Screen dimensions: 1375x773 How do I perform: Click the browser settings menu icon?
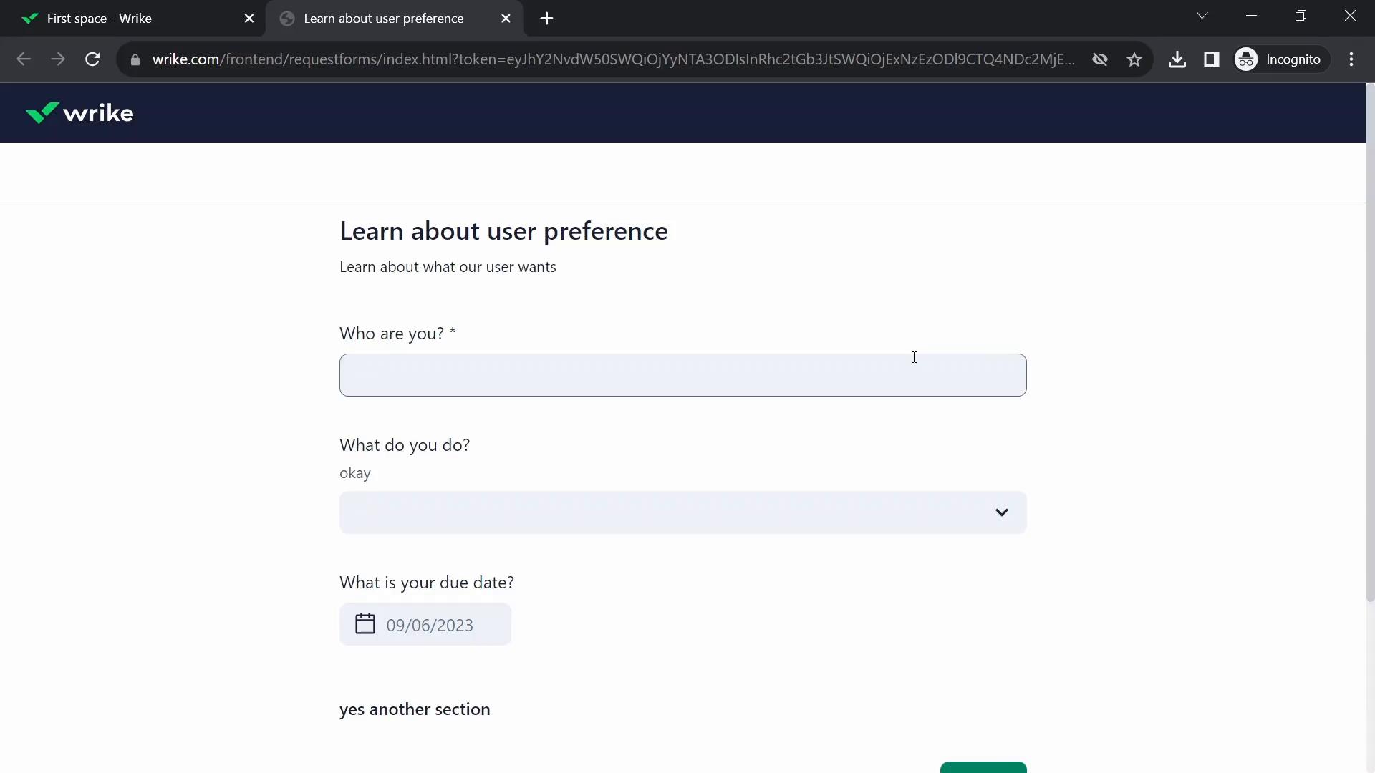click(x=1354, y=59)
